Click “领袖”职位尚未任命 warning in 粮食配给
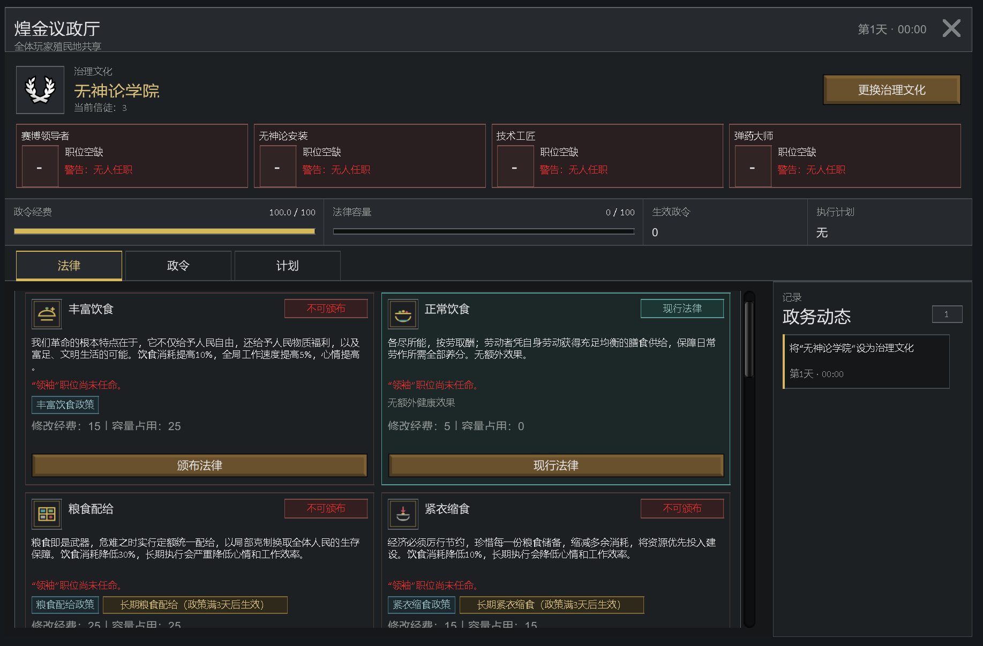 coord(77,585)
